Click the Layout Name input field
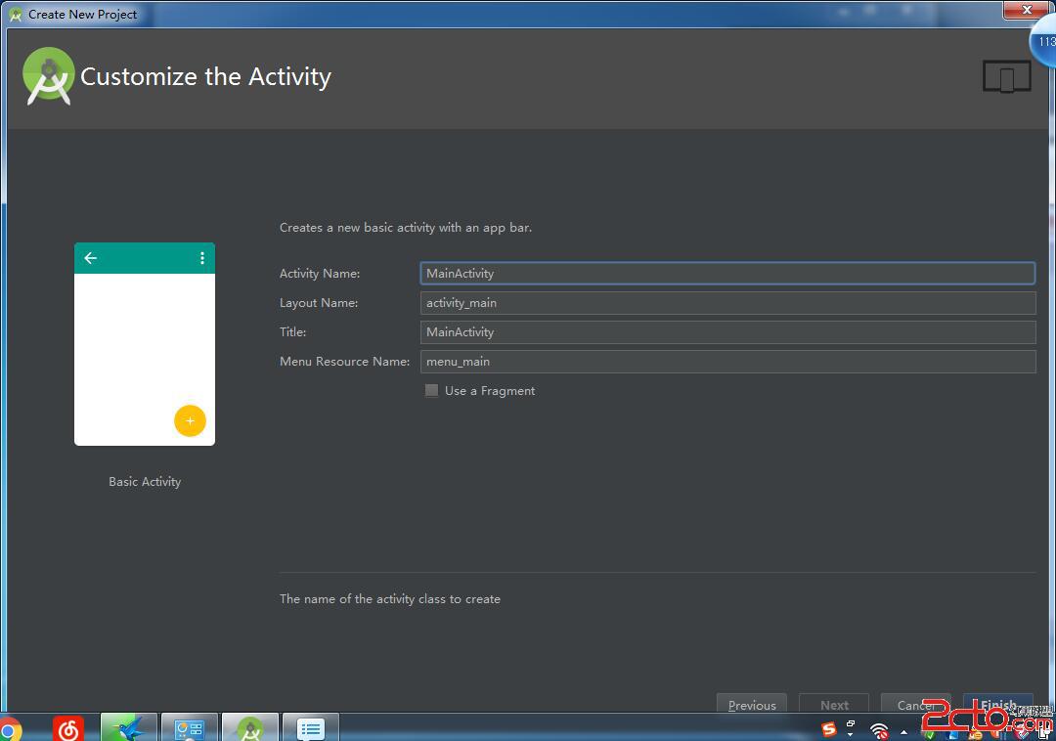The height and width of the screenshot is (741, 1056). click(x=727, y=303)
